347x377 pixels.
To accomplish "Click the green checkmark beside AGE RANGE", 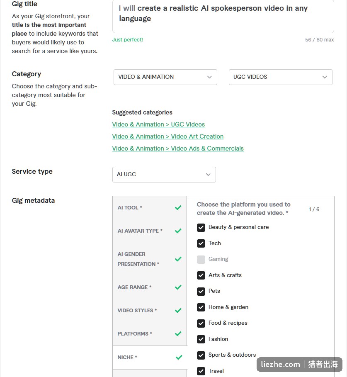I will [178, 287].
